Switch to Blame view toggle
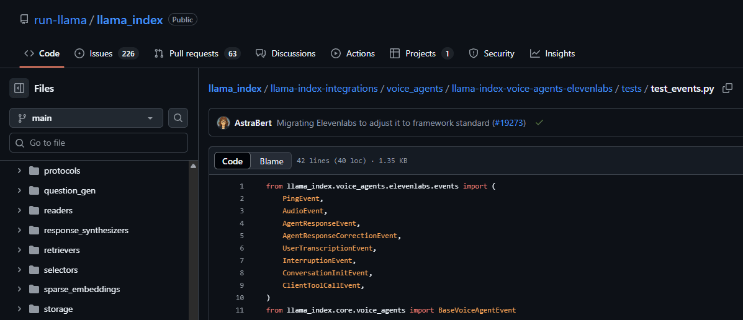The width and height of the screenshot is (743, 320). point(271,161)
